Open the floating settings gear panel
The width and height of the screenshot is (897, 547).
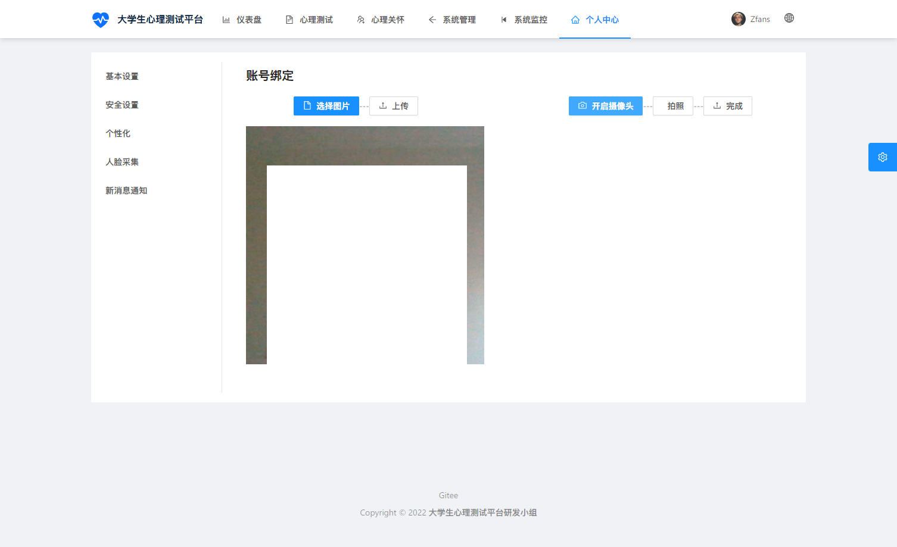click(x=883, y=157)
